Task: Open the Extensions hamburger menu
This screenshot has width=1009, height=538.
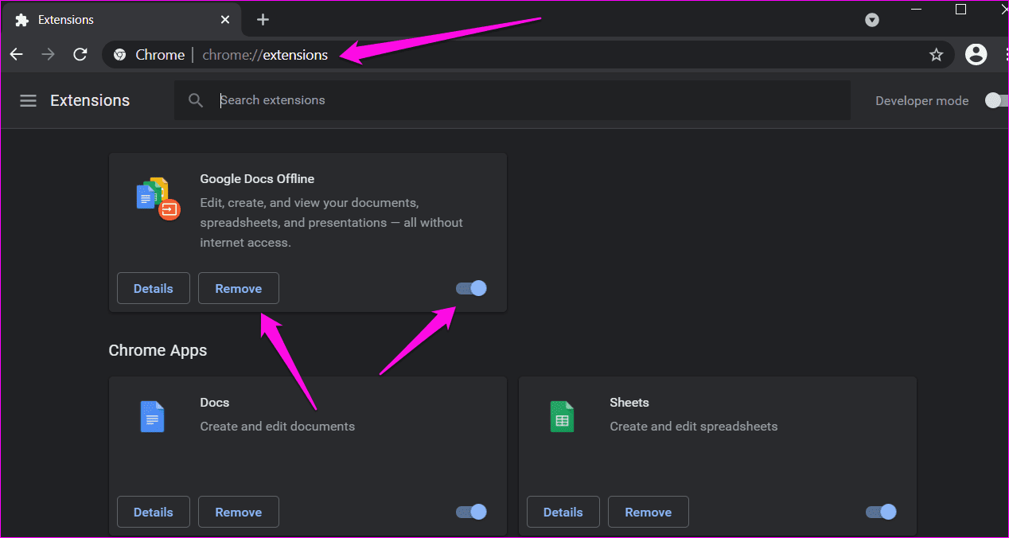Action: pos(28,100)
